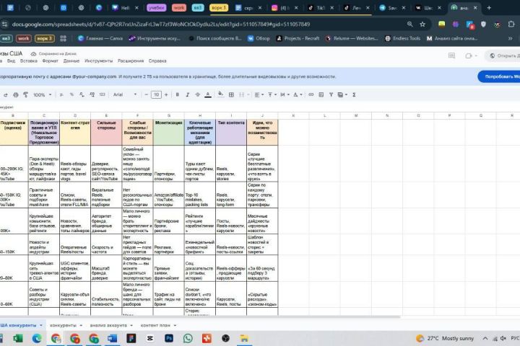This screenshot has width=520, height=346.
Task: Open the Projects - Recraft bookmark
Action: (298, 38)
